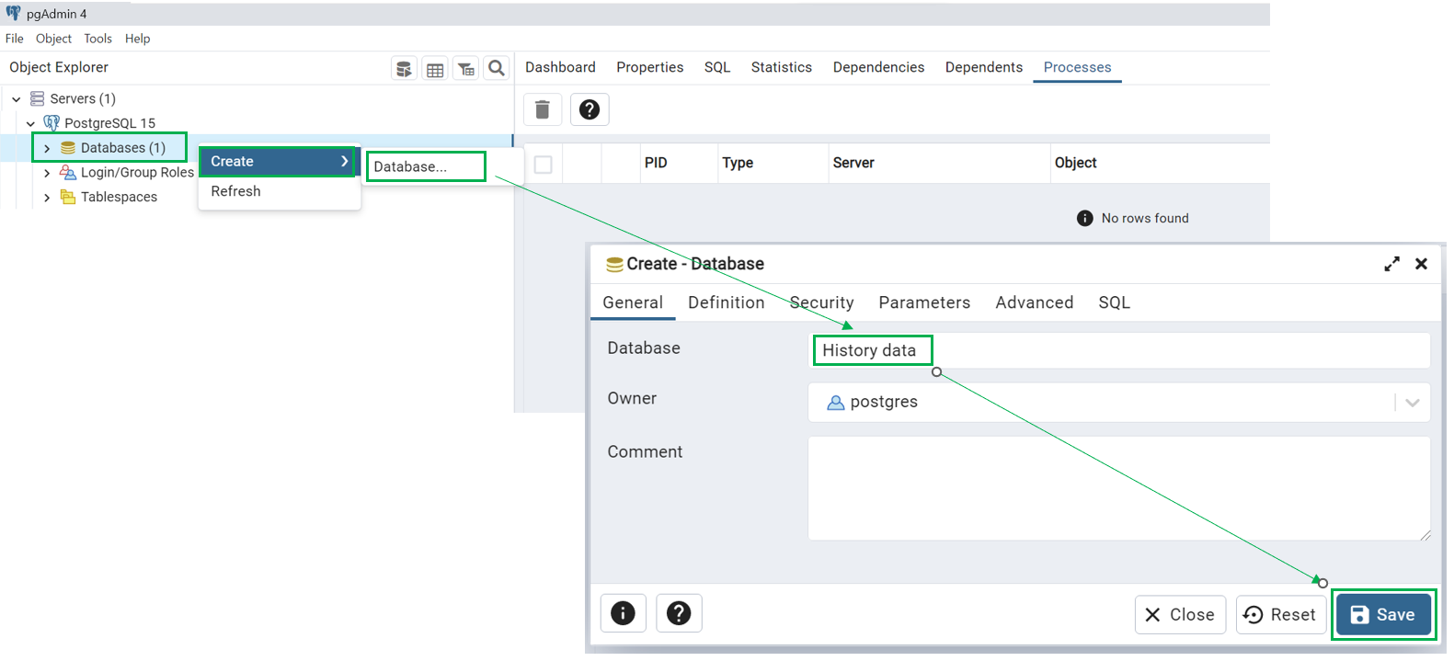Select the Tablespaces tree item

[x=119, y=197]
